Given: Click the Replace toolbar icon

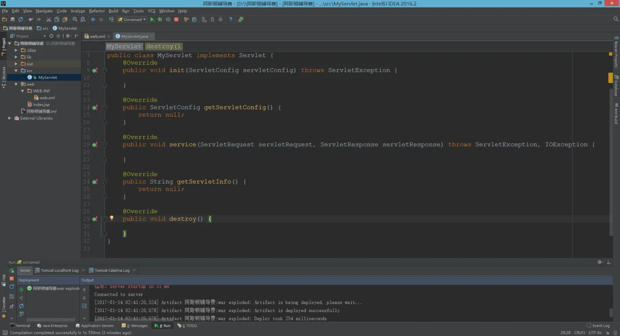Looking at the screenshot, I should (x=83, y=20).
